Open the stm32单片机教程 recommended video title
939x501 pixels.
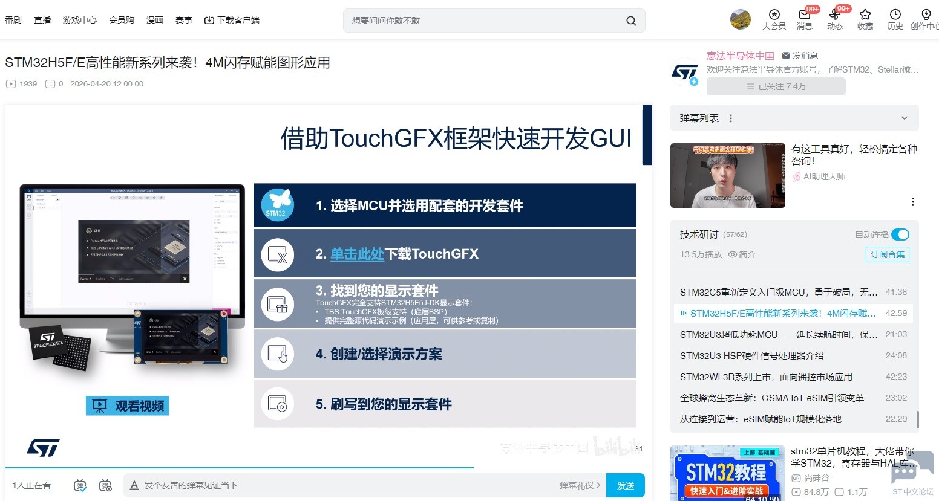coord(853,457)
